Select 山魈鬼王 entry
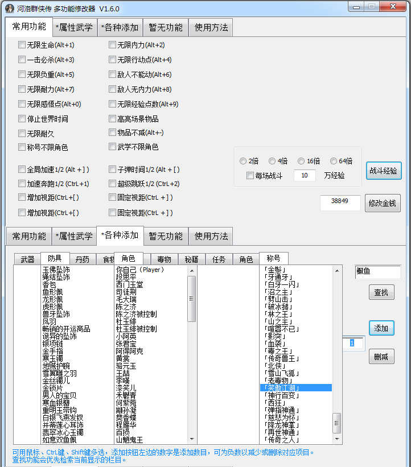411x467 pixels. 129,440
